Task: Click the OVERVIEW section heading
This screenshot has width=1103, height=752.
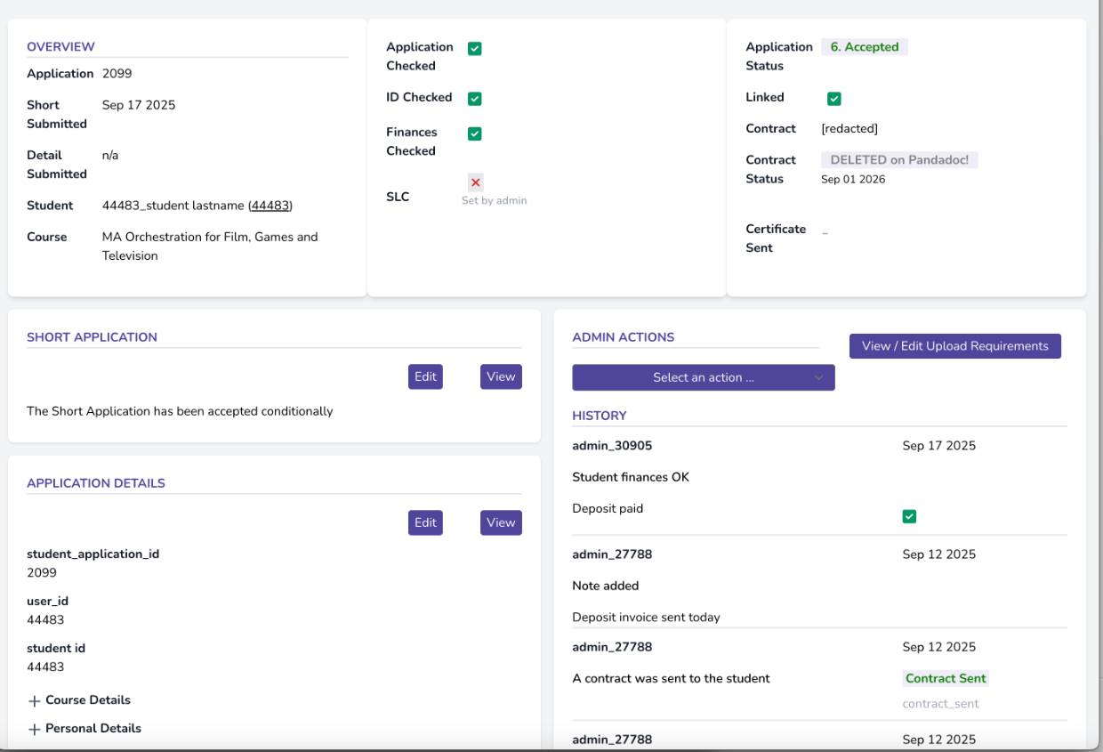Action: tap(60, 47)
